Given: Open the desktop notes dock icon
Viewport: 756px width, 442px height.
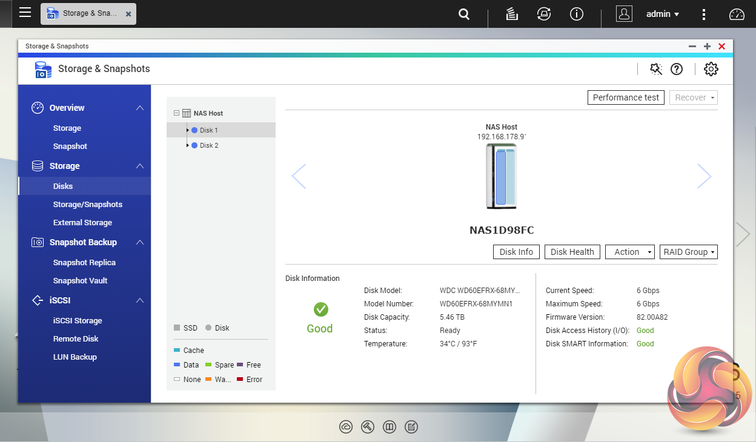Looking at the screenshot, I should [411, 427].
